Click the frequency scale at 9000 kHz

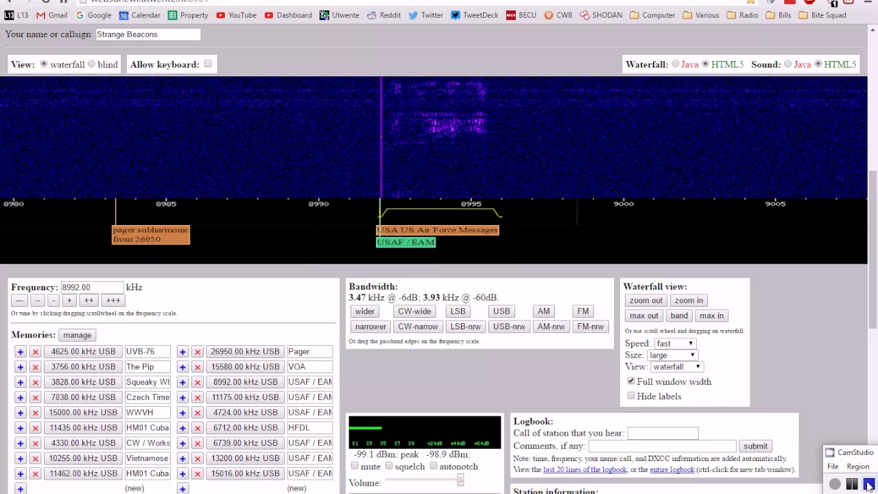(x=624, y=204)
